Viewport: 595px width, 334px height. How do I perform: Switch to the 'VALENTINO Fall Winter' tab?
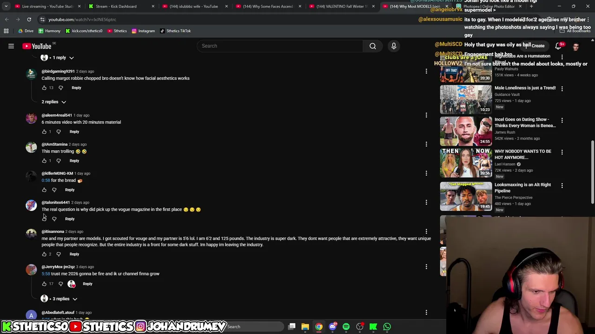coord(341,6)
